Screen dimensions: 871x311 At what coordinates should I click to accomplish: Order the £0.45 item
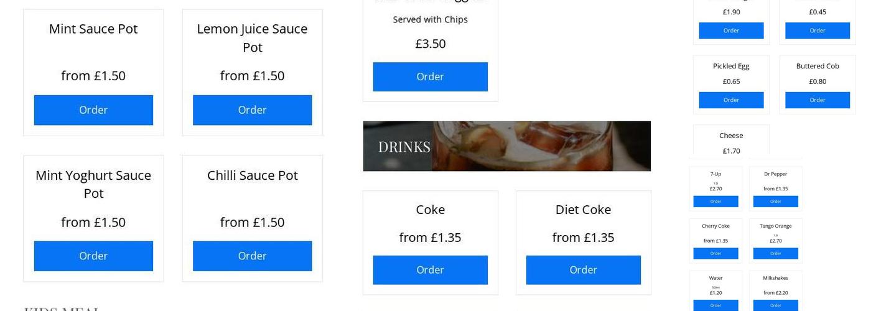click(x=817, y=30)
